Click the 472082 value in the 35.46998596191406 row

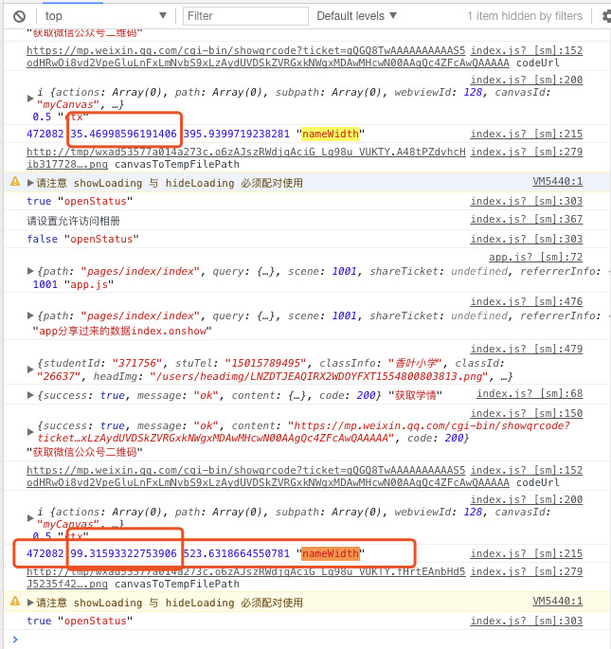(x=45, y=134)
